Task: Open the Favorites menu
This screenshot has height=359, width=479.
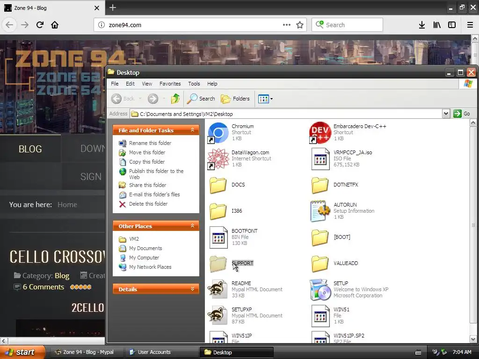Action: (x=170, y=84)
